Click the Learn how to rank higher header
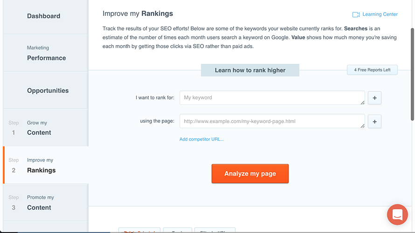Viewport: 415px width, 233px height. 250,70
